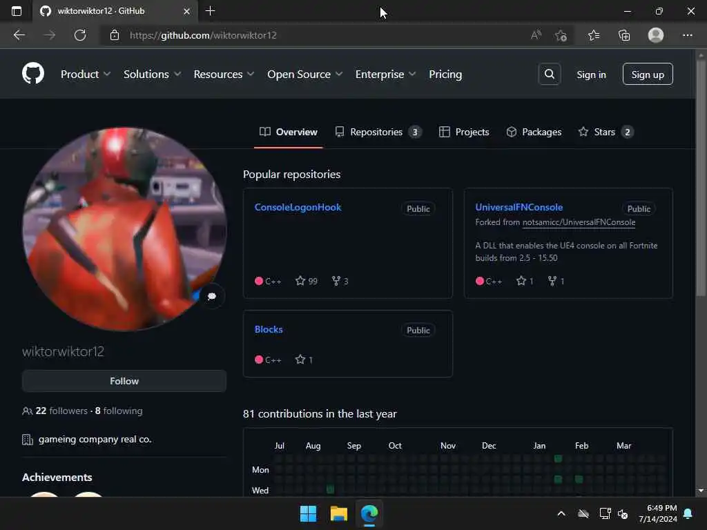Image resolution: width=707 pixels, height=530 pixels.
Task: Click the February green contribution square
Action: point(579,479)
